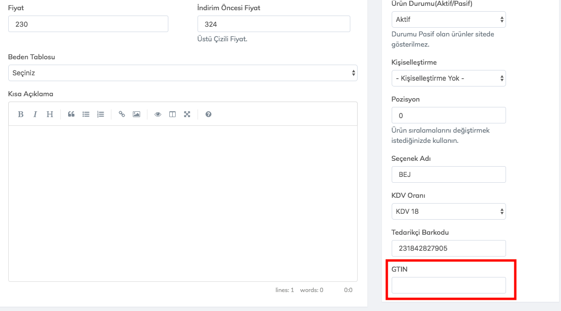Viewport: 561px width, 311px height.
Task: Create a bulleted list in the editor
Action: coord(86,114)
